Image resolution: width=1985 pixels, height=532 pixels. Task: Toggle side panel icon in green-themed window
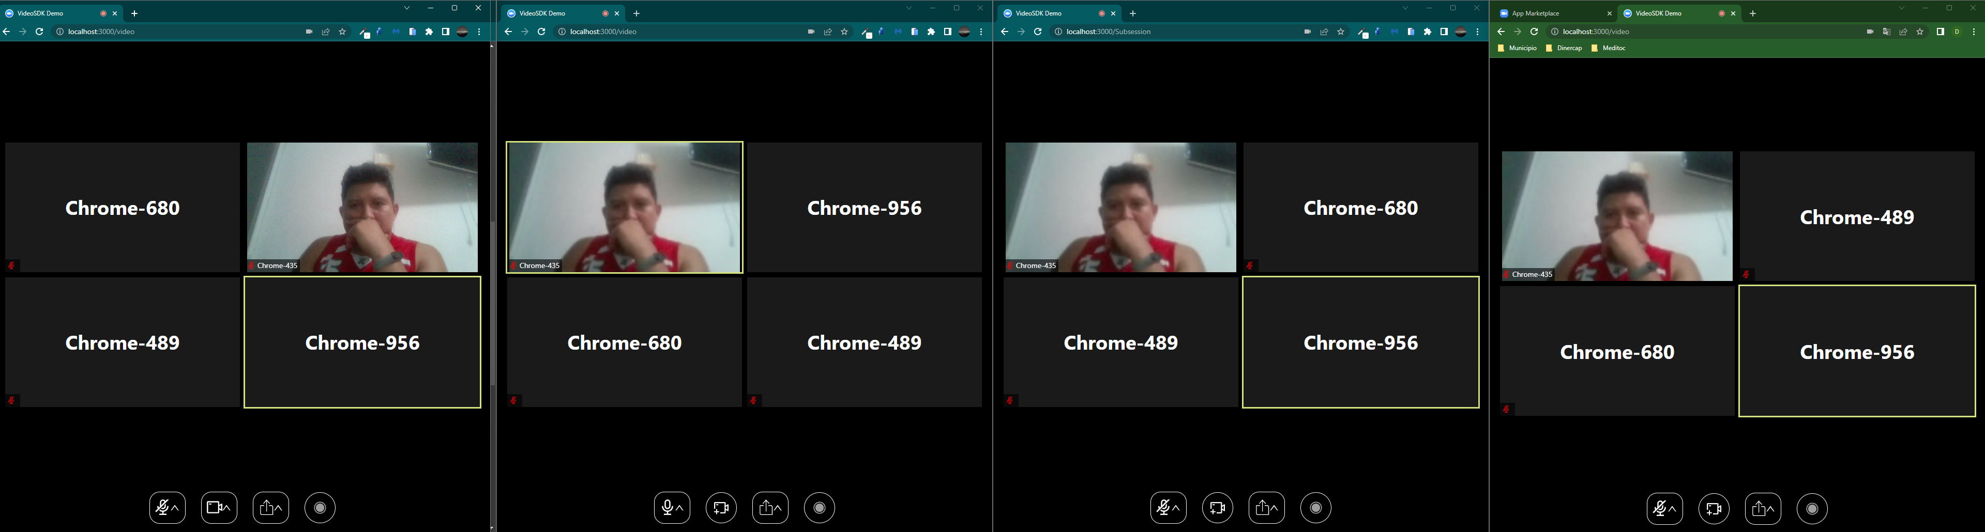1941,32
